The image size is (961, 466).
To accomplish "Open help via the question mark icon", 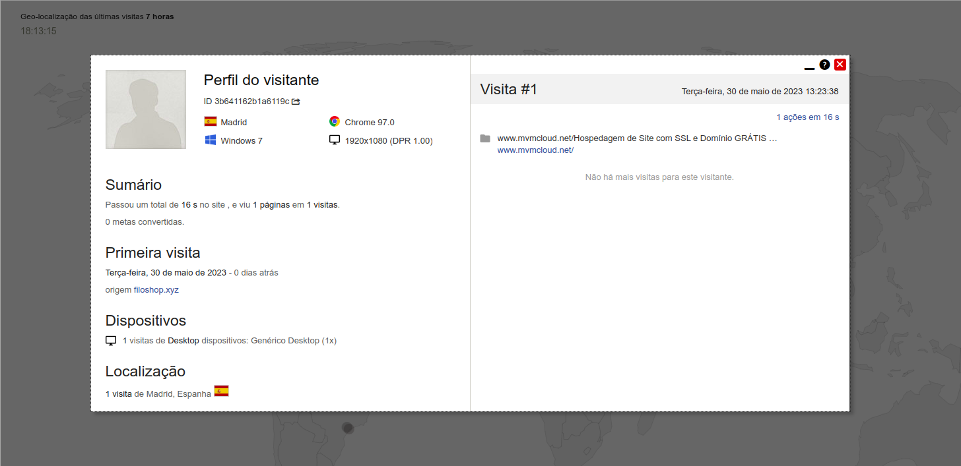I will pos(824,65).
